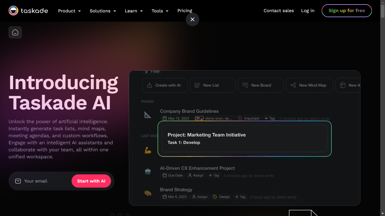Screen dimensions: 385x216
Task: Click Due Date on AI-Driven CX project
Action: pyautogui.click(x=172, y=175)
